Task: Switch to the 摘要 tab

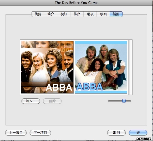Action: click(x=38, y=14)
